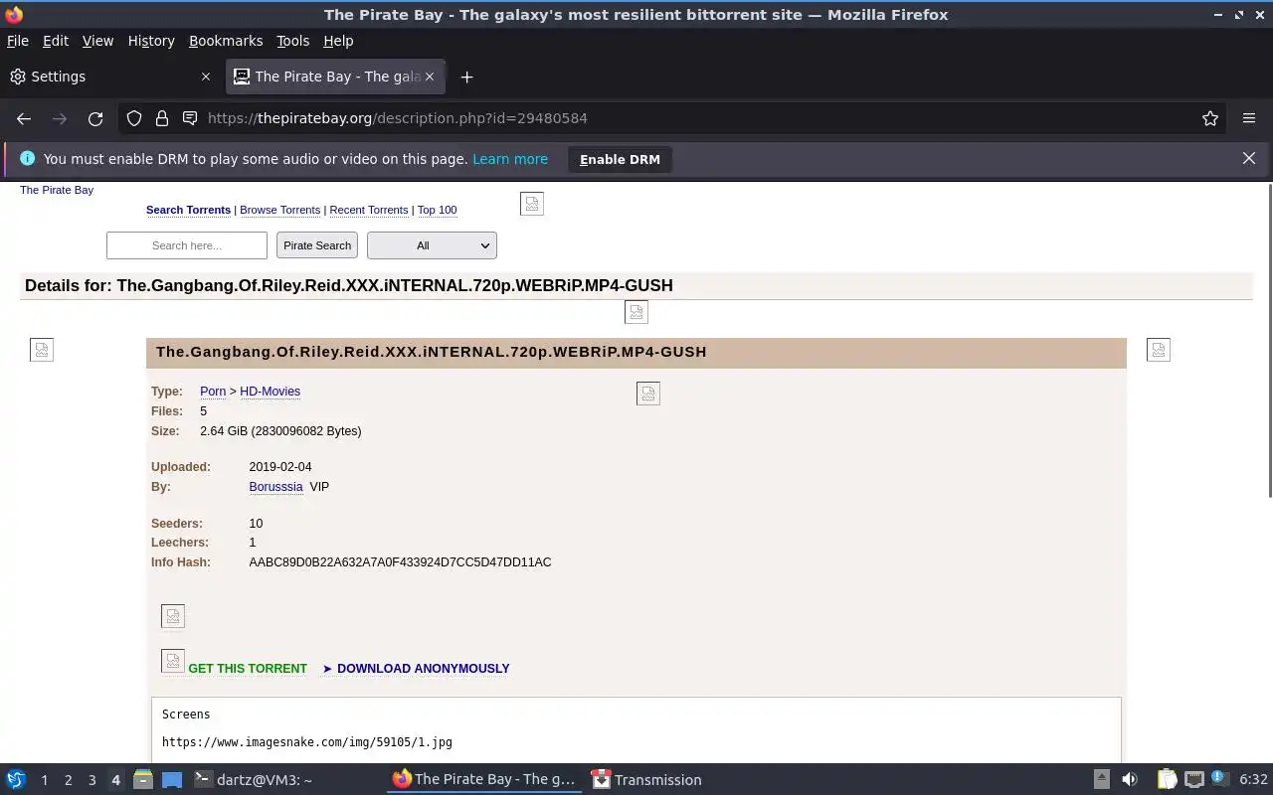Open the tracking protection shield icon

[134, 118]
